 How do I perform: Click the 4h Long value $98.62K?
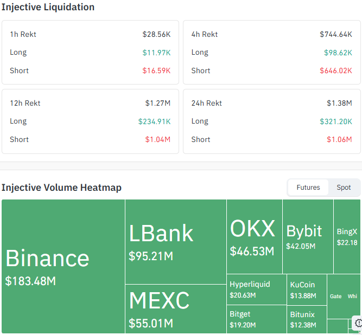[x=338, y=53]
